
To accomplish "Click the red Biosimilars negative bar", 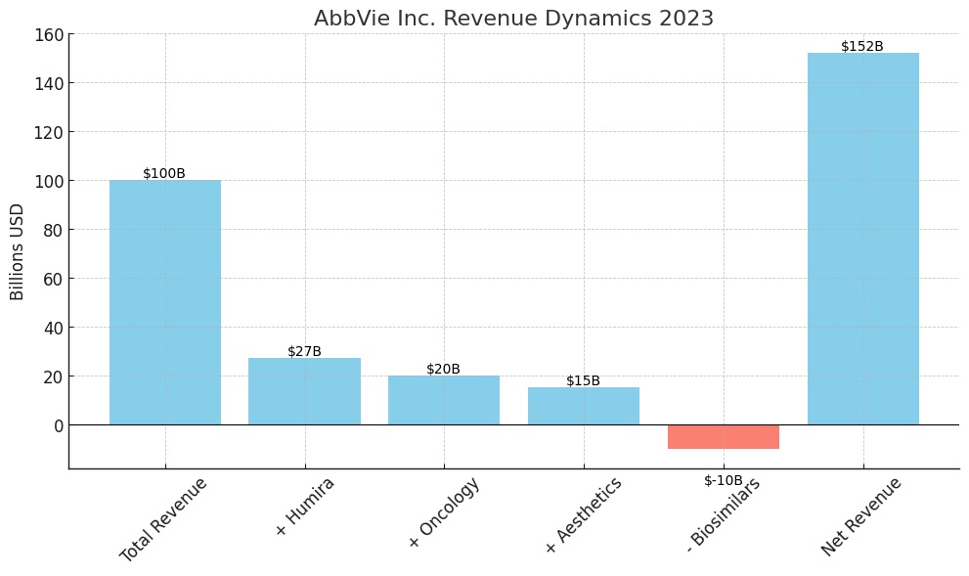I will coord(724,437).
